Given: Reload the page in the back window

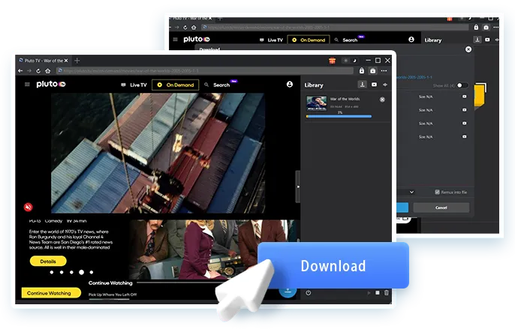Looking at the screenshot, I should click(185, 28).
